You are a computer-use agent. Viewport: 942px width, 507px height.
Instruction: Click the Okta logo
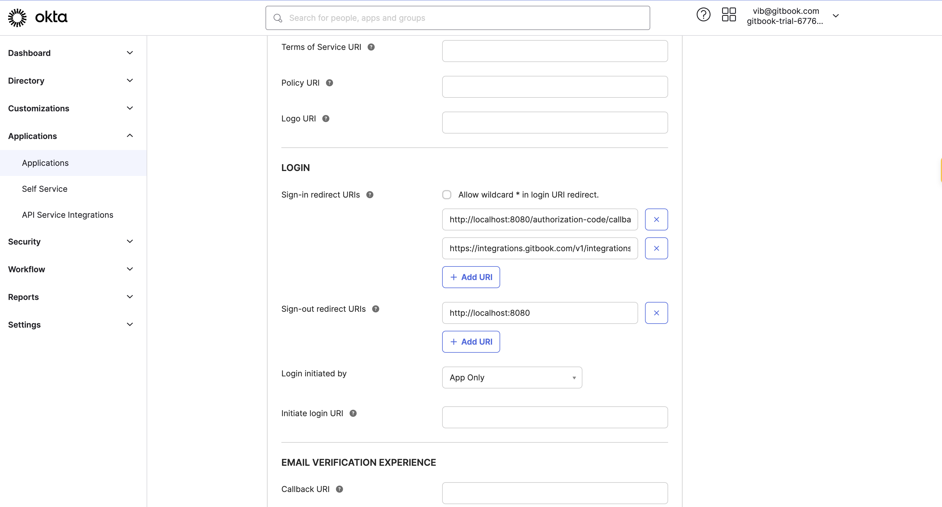coord(37,17)
